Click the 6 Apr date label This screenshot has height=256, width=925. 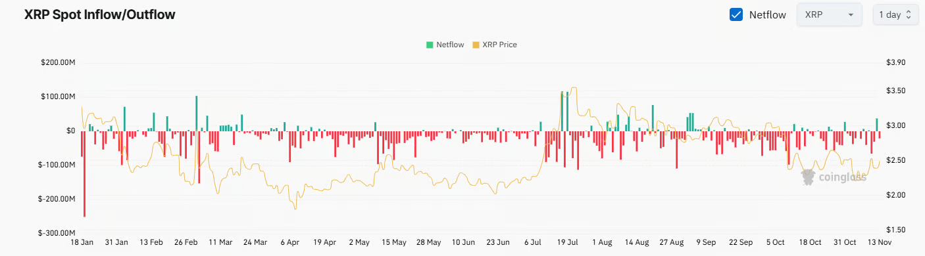point(289,242)
